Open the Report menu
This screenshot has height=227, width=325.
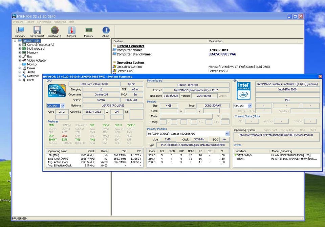30,22
